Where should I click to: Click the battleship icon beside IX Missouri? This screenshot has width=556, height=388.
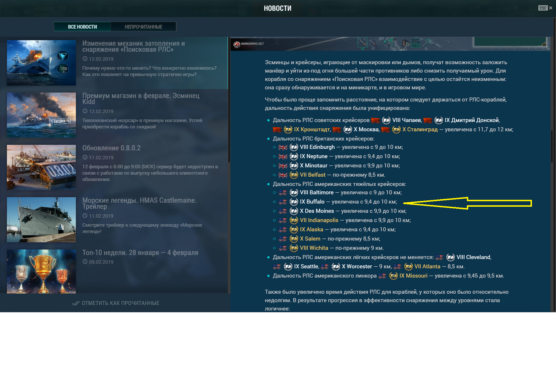[393, 276]
